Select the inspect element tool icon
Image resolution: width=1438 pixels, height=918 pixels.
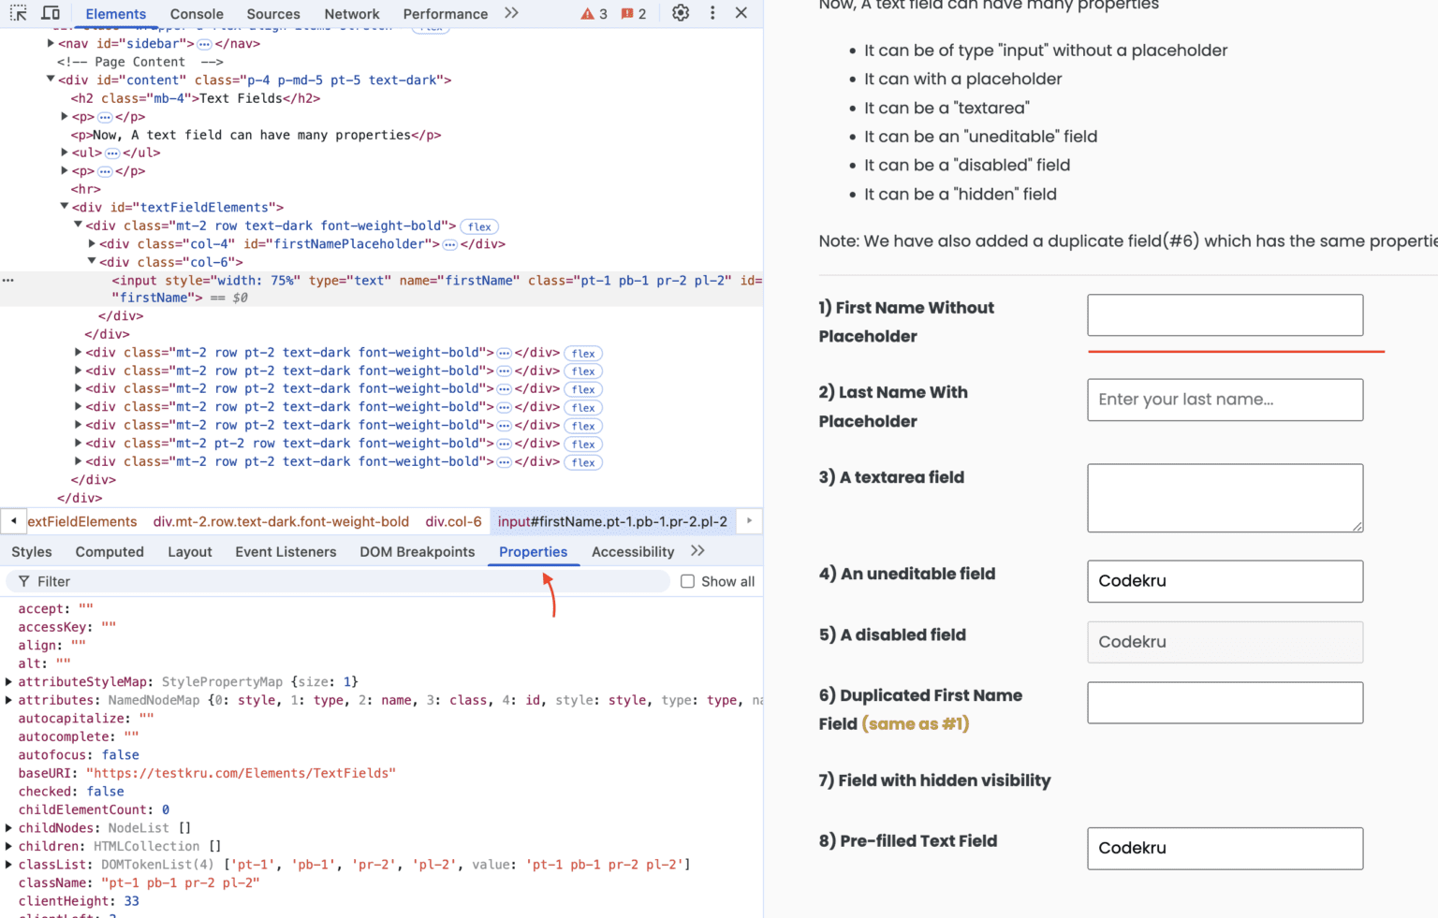(x=18, y=13)
